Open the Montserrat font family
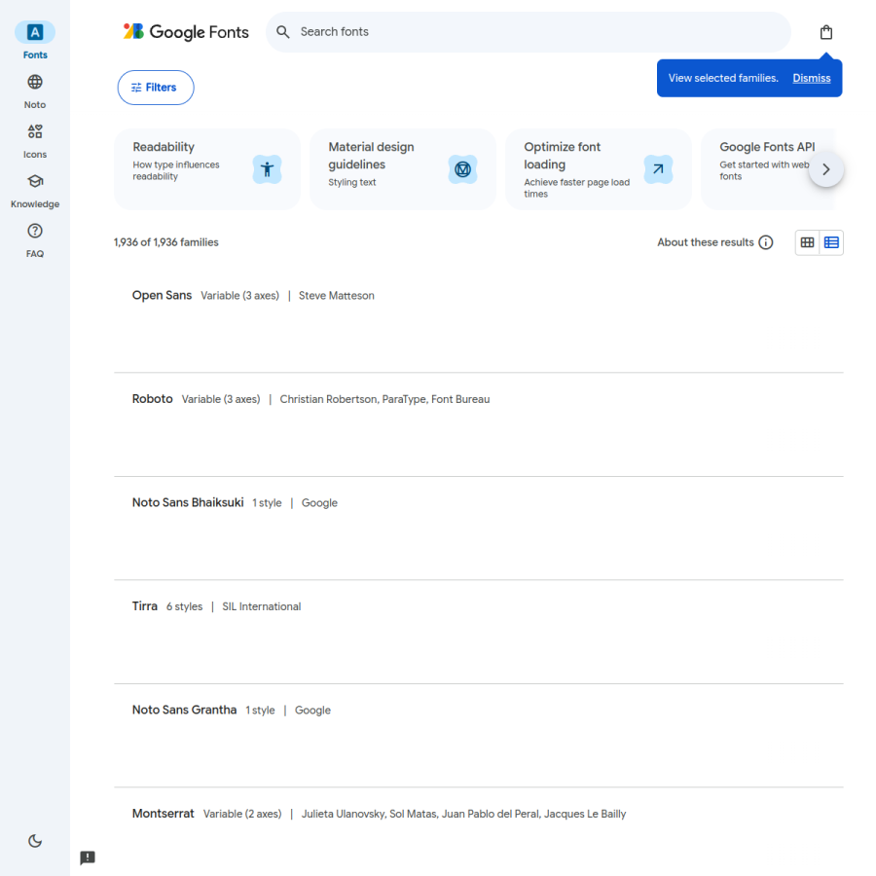The width and height of the screenshot is (876, 876). click(479, 831)
